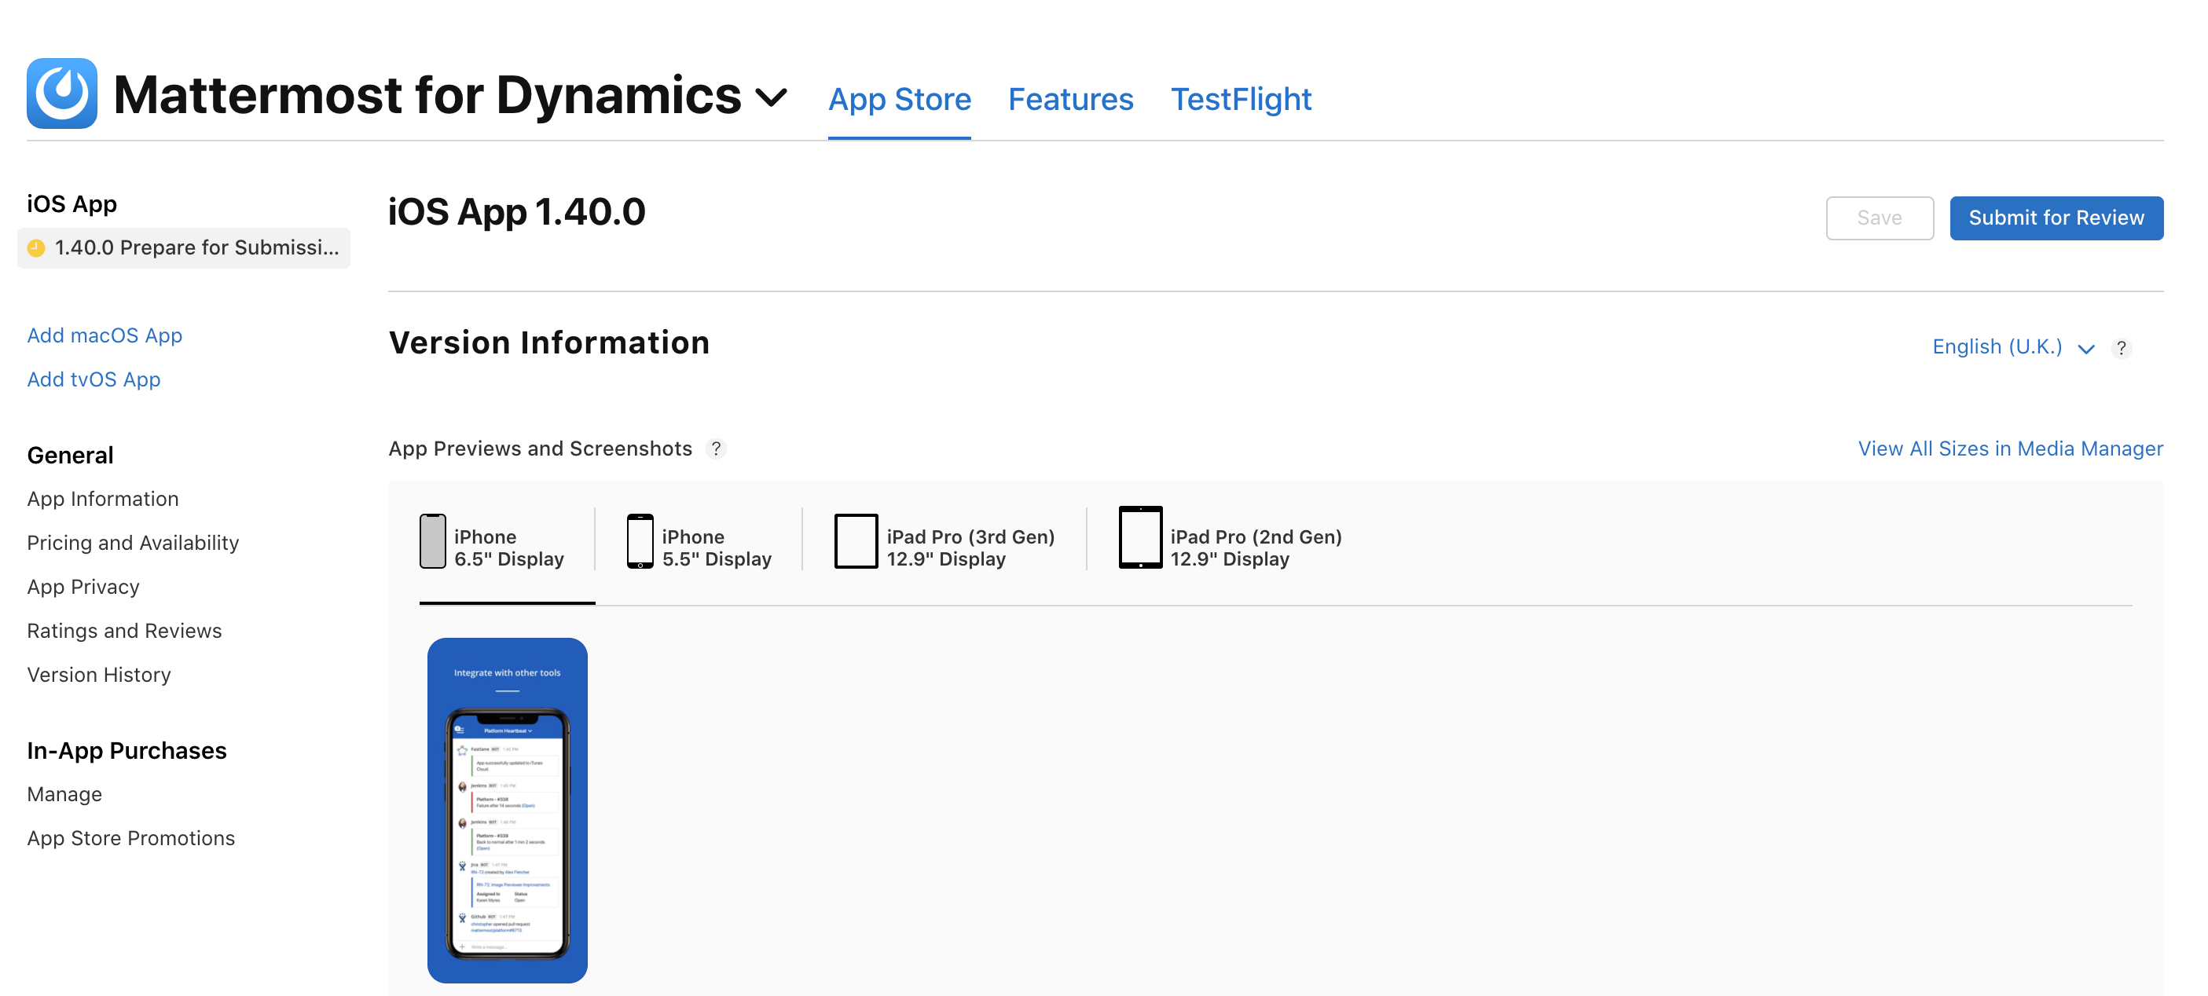The image size is (2208, 996).
Task: Click the iPhone 6.5" device icon
Action: click(432, 541)
